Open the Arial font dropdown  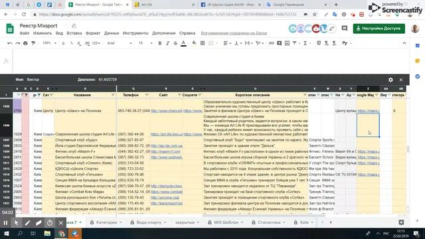[120, 43]
